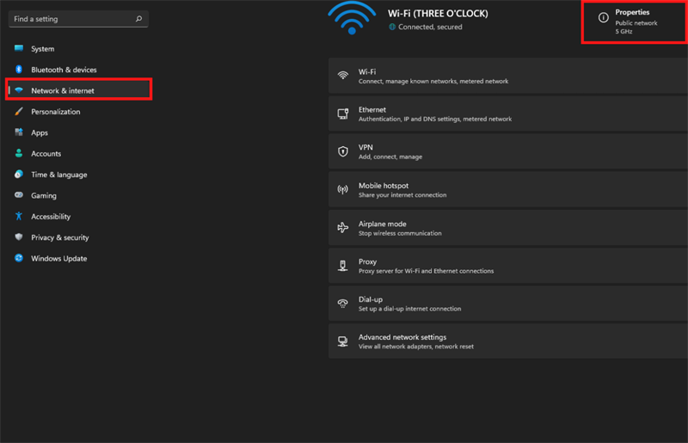
Task: Click the Apps icon in sidebar
Action: coord(19,132)
